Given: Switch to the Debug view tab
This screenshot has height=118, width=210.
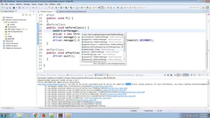Looking at the screenshot, I should [x=140, y=75].
